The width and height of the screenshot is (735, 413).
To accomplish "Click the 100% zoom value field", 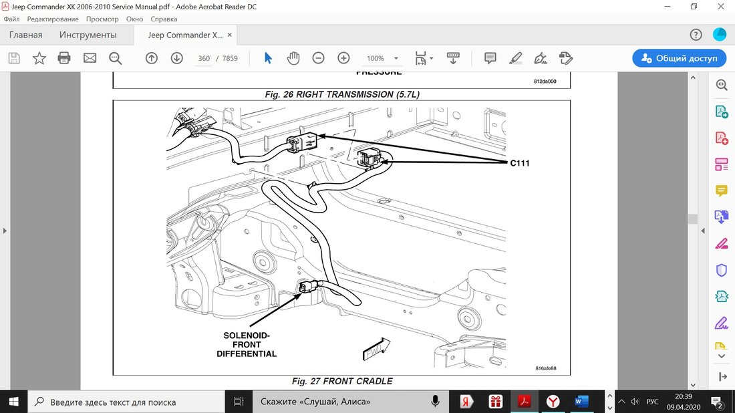I will tap(376, 58).
